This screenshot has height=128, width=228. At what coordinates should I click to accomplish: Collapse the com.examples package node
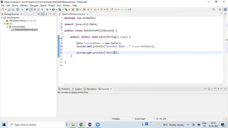(7, 27)
